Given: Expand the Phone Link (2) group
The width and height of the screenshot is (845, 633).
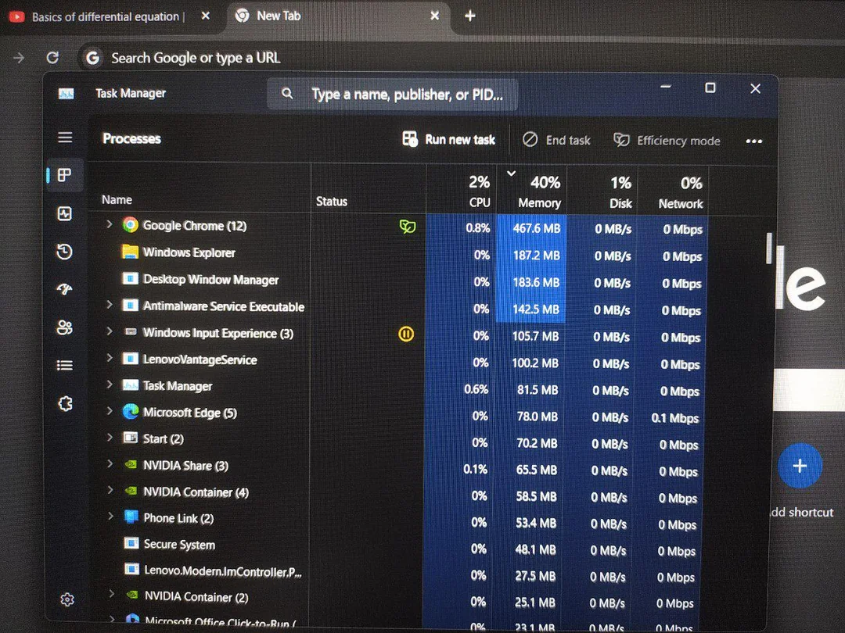Looking at the screenshot, I should [110, 517].
